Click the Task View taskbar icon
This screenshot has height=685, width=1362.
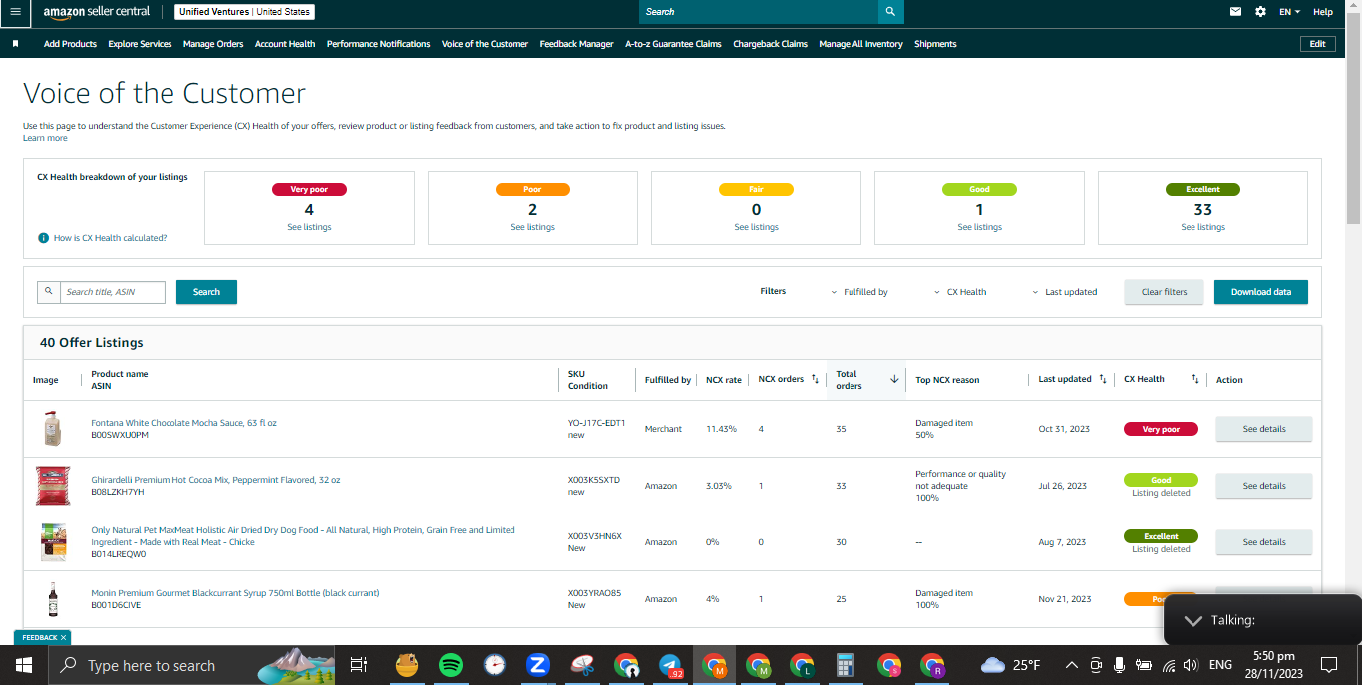[x=359, y=665]
